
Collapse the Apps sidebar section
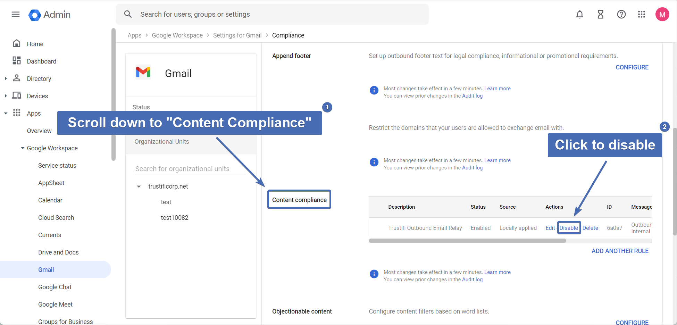pos(6,113)
